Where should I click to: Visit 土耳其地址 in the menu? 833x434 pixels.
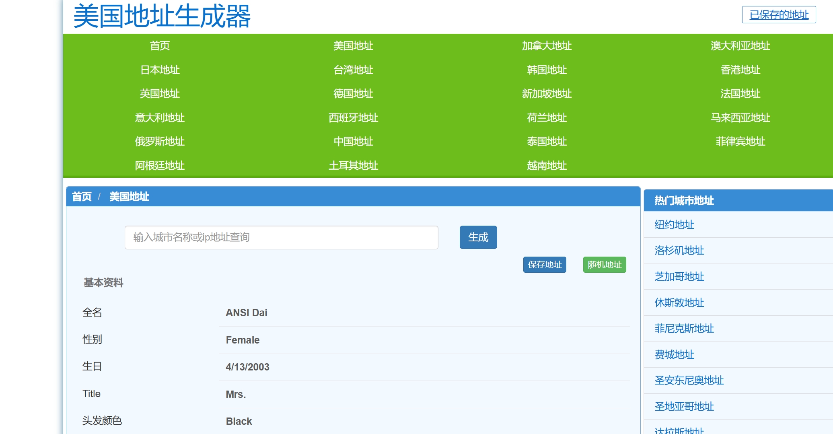pos(353,166)
